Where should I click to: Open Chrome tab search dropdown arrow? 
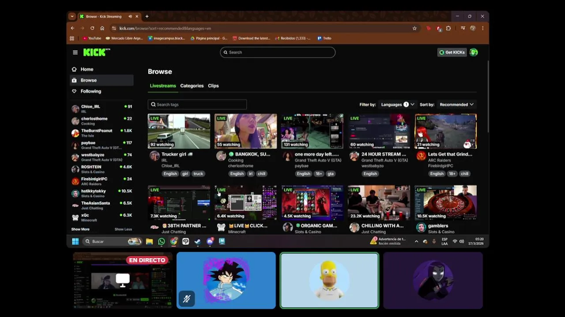pyautogui.click(x=72, y=16)
